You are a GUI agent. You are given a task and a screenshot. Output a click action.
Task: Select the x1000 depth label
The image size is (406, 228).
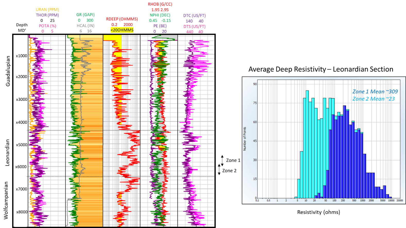21,56
